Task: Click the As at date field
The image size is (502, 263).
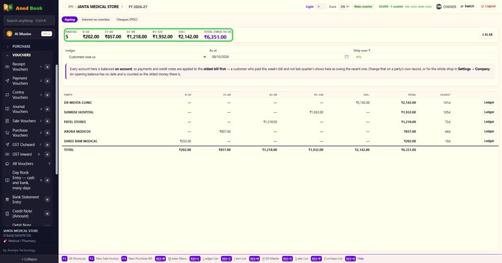Action: [280, 56]
